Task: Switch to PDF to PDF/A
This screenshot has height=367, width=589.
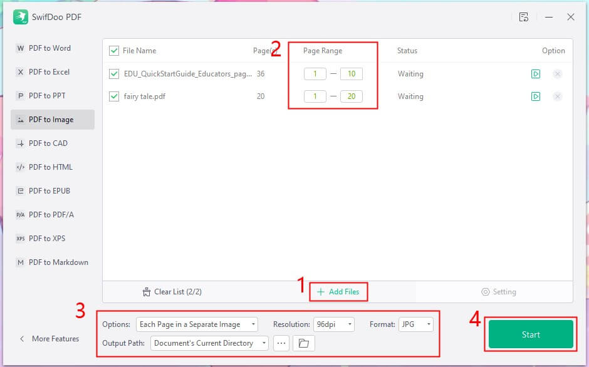Action: pyautogui.click(x=53, y=214)
